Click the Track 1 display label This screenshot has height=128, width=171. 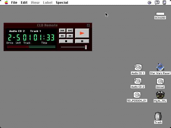coord(36,31)
